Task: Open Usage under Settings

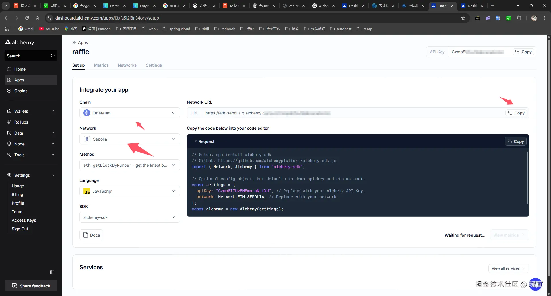Action: (18, 186)
